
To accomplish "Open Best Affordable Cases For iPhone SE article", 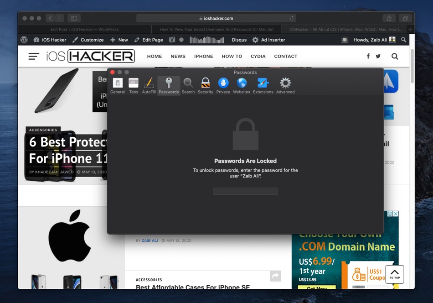I will [x=193, y=287].
